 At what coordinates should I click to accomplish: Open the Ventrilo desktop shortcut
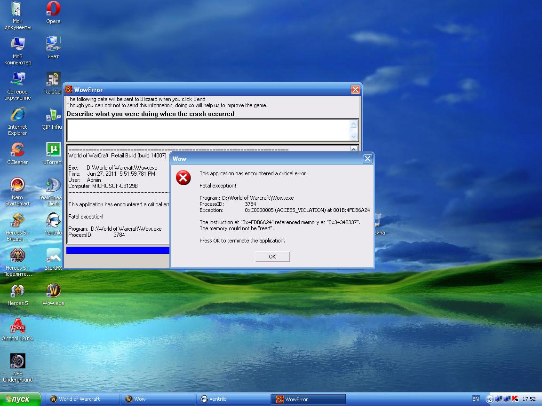tap(53, 224)
